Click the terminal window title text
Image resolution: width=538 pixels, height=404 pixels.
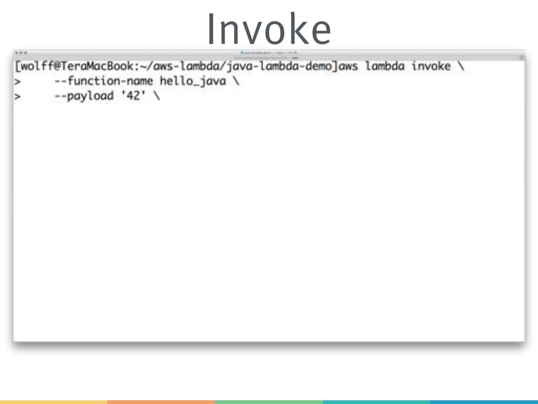click(x=269, y=53)
